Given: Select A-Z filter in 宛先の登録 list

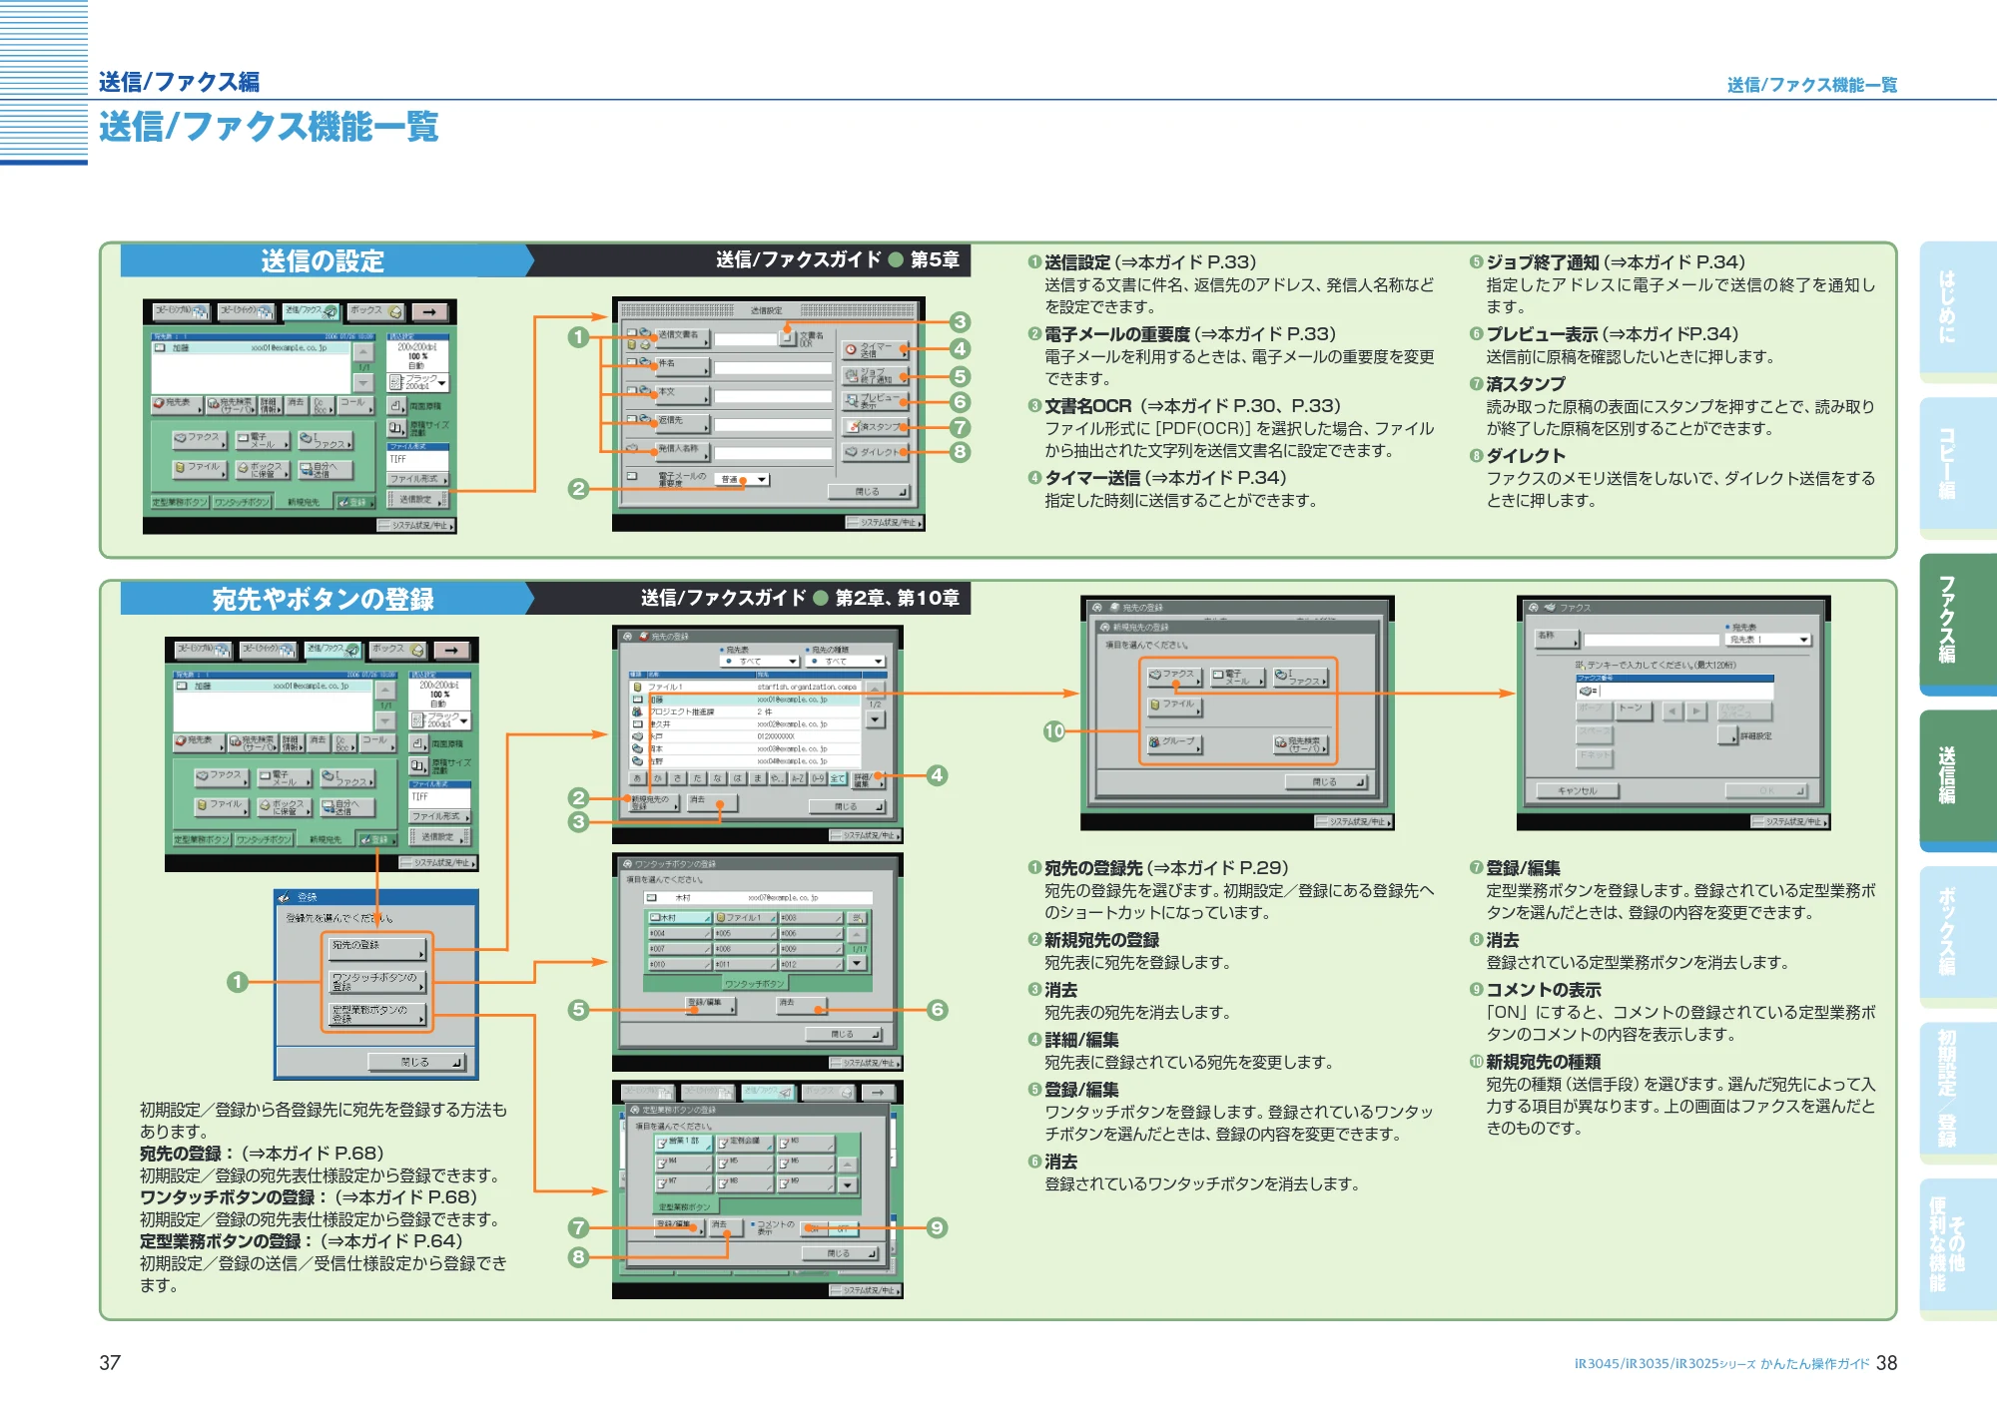Looking at the screenshot, I should pos(798,778).
